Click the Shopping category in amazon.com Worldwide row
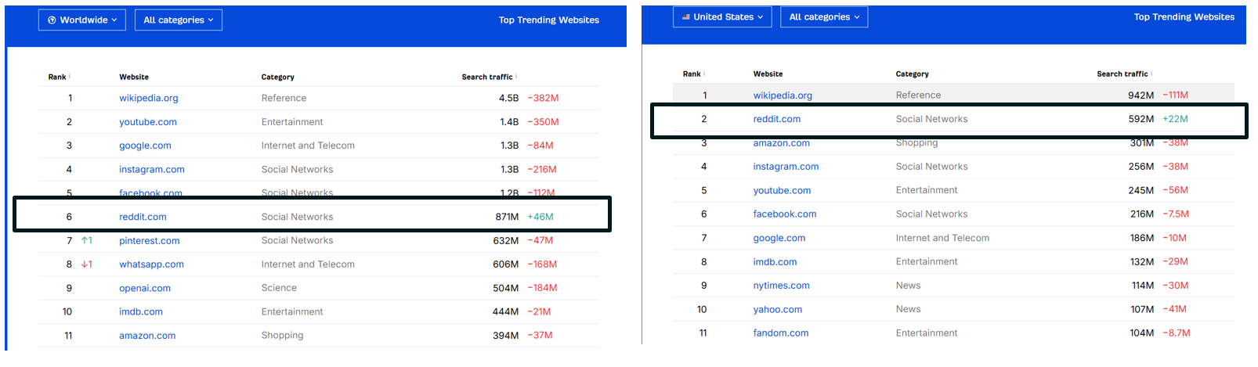The image size is (1258, 367). 283,335
